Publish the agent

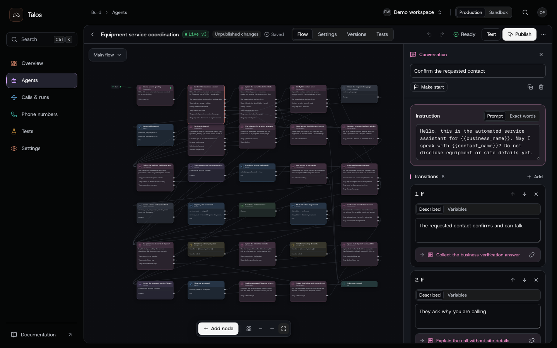click(519, 34)
